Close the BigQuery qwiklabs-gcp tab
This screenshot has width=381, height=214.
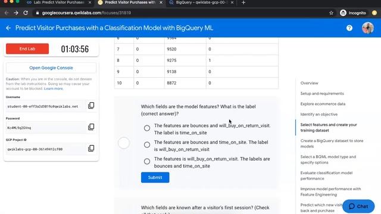coord(232,2)
